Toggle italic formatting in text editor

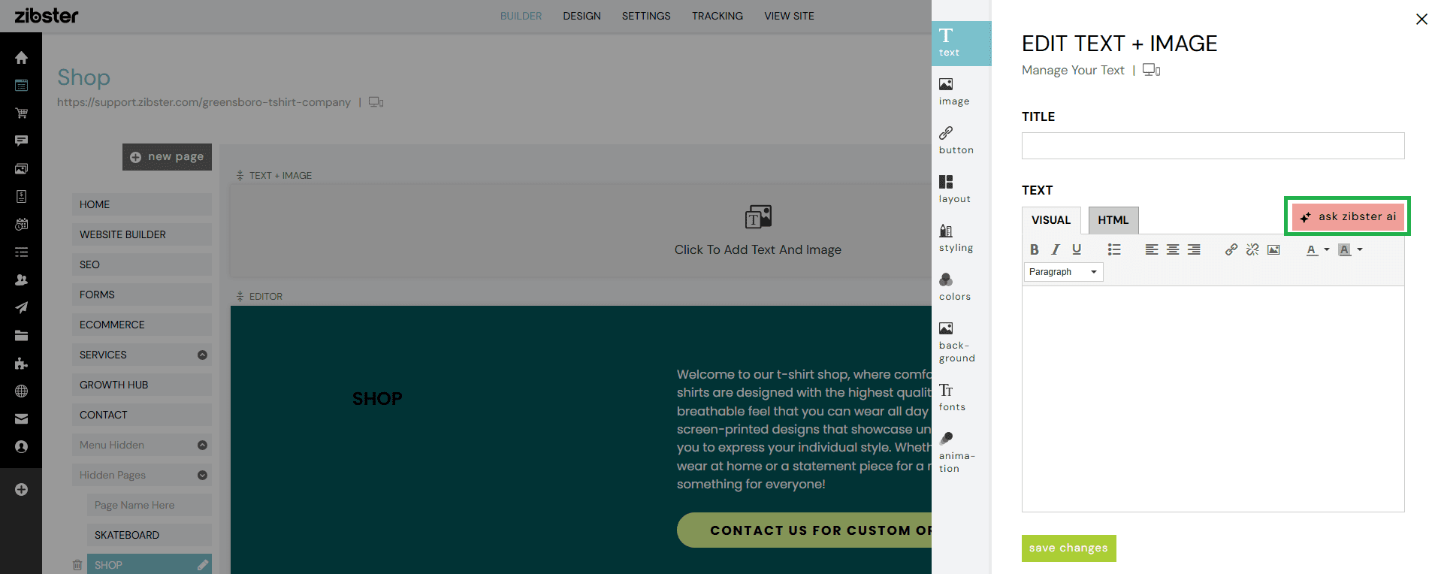1056,249
